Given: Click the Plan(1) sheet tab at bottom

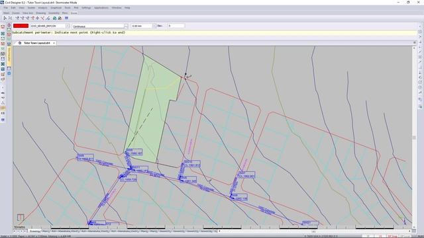Looking at the screenshot, I should tap(46, 231).
